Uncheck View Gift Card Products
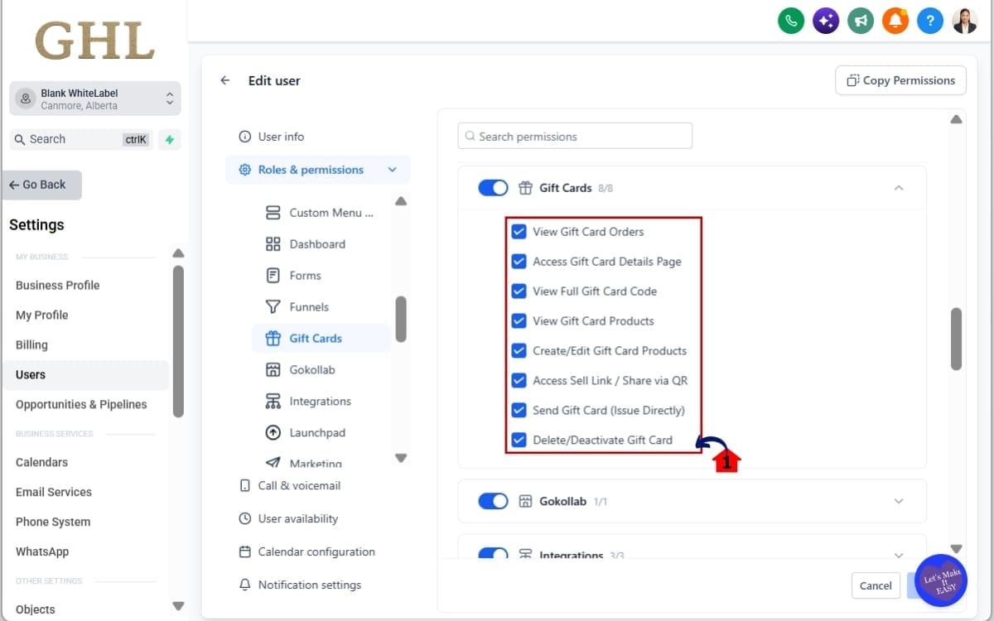 click(519, 321)
